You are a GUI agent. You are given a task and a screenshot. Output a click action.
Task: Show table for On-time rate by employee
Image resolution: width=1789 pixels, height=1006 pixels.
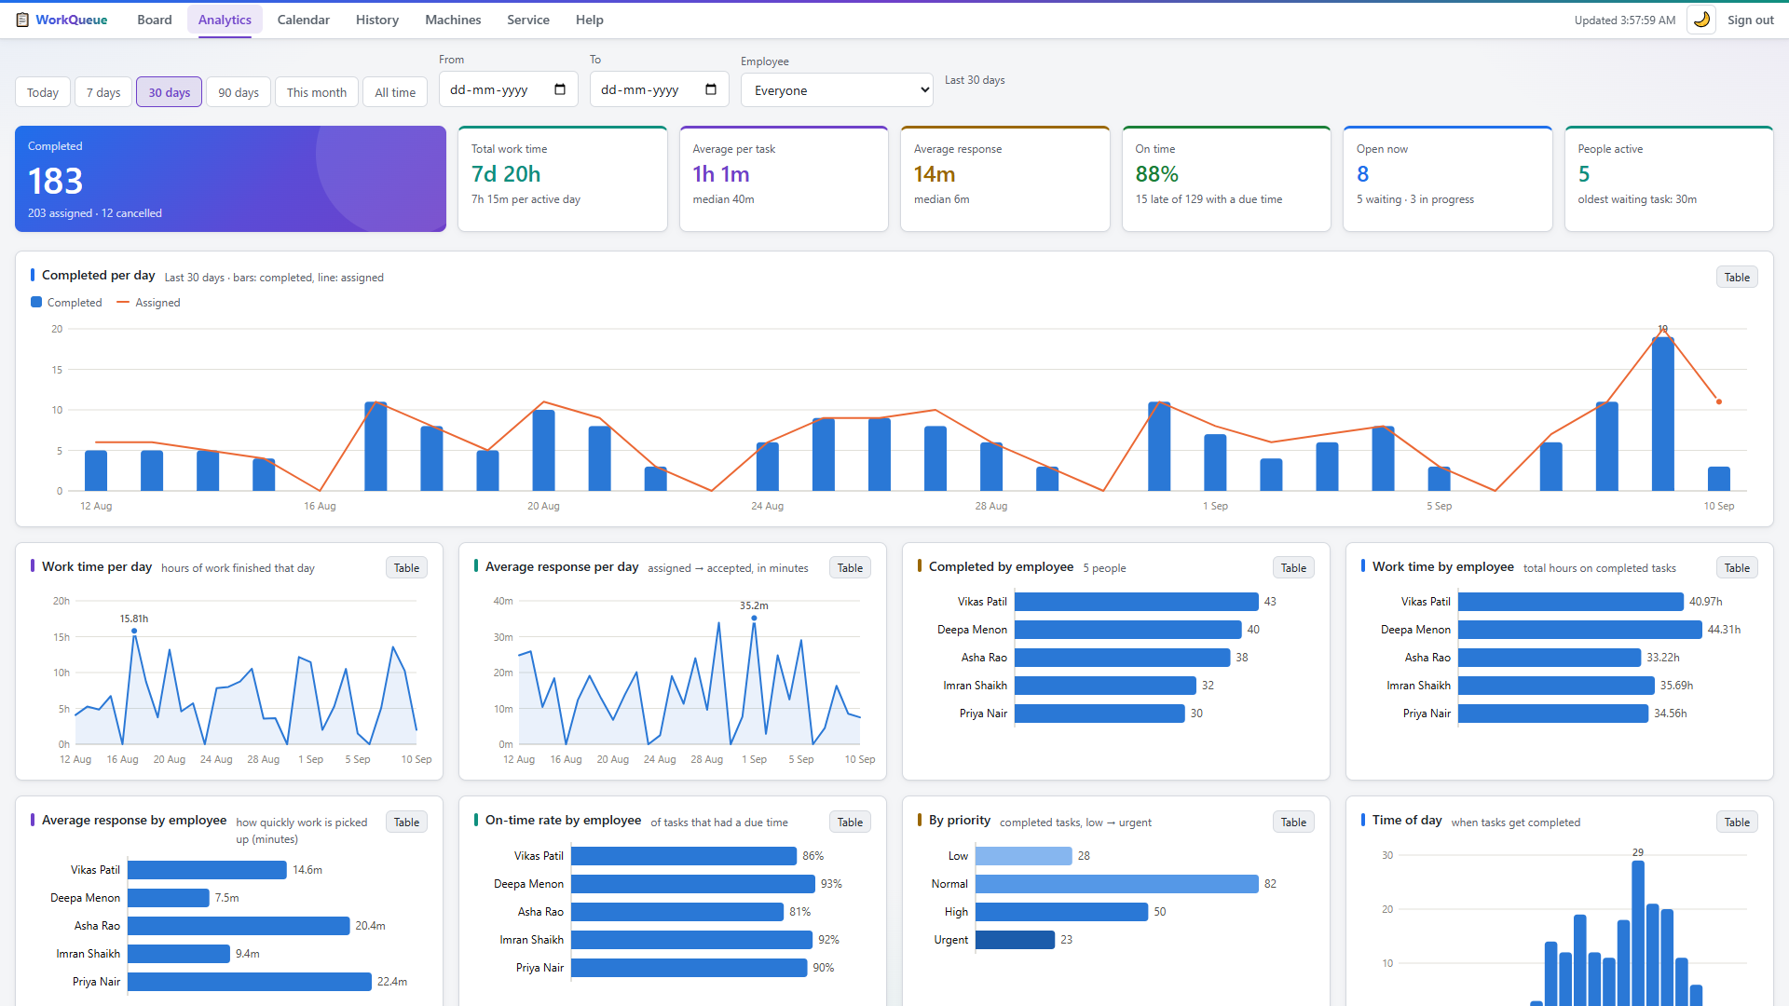point(850,822)
